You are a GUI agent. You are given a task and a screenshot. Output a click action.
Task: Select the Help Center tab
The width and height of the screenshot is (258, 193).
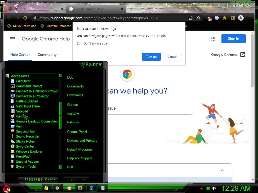coord(20,55)
